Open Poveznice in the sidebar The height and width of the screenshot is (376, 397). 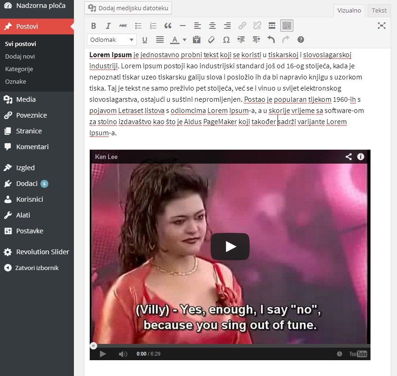tap(37, 115)
